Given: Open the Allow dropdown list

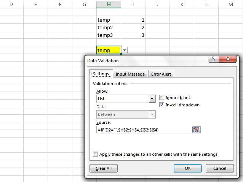Looking at the screenshot, I should coord(151,99).
